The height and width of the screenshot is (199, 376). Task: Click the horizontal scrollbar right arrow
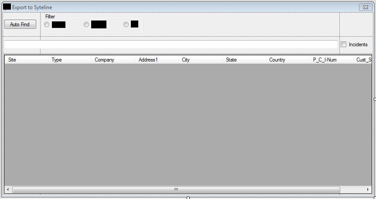tap(368, 190)
